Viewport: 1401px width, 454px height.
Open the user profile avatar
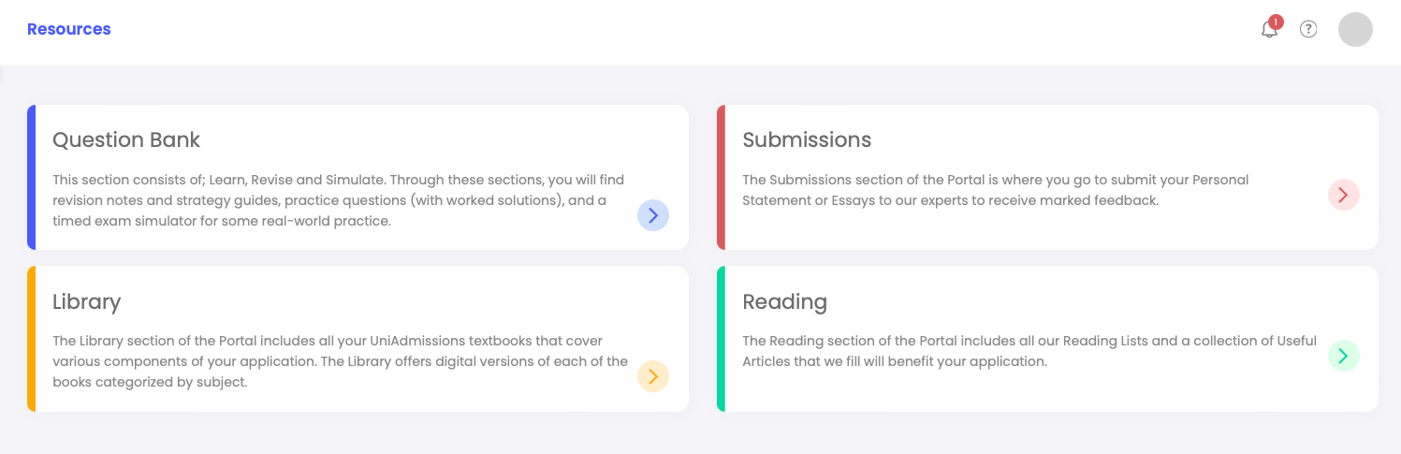tap(1355, 29)
